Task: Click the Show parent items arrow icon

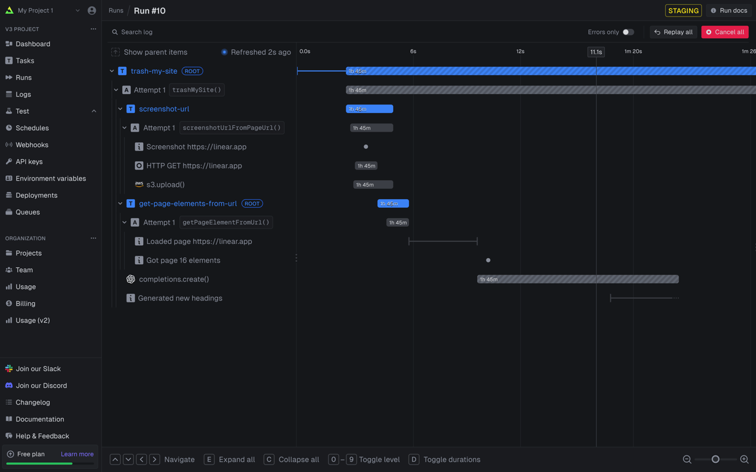Action: (x=115, y=52)
